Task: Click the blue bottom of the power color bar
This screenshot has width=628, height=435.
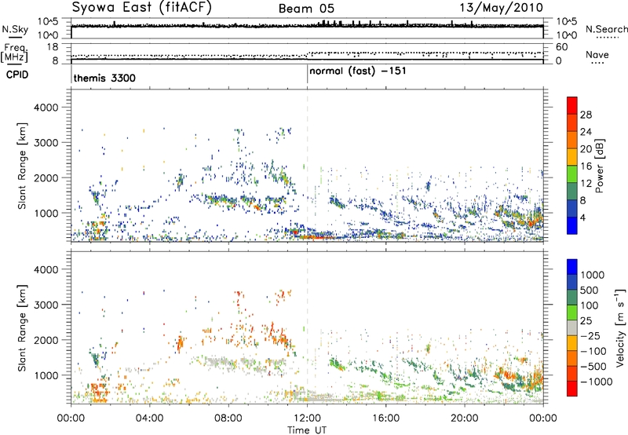Action: (572, 226)
